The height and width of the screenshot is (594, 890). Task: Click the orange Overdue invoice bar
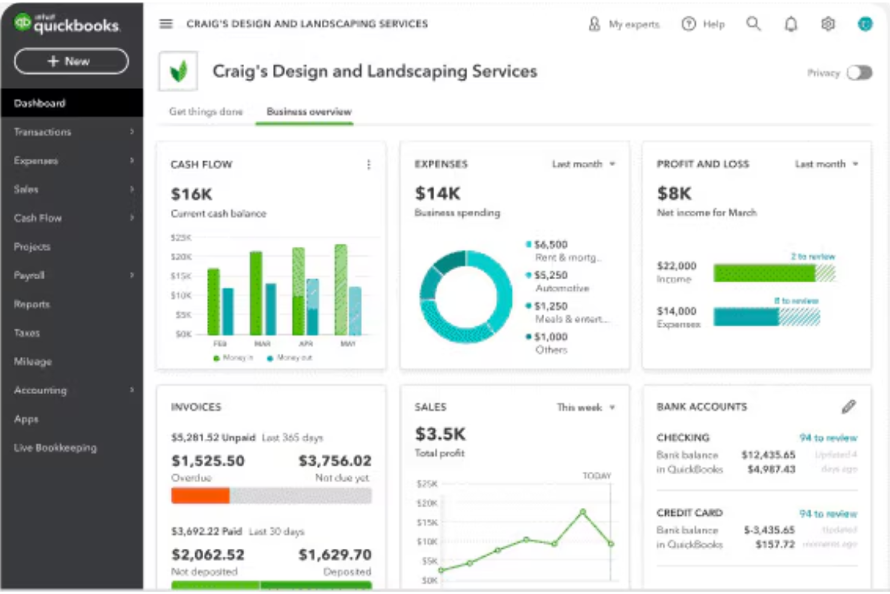(200, 496)
